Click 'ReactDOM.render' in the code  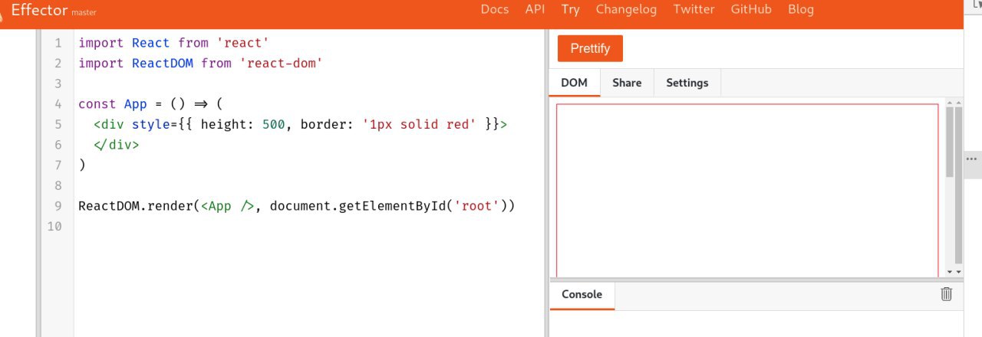135,206
